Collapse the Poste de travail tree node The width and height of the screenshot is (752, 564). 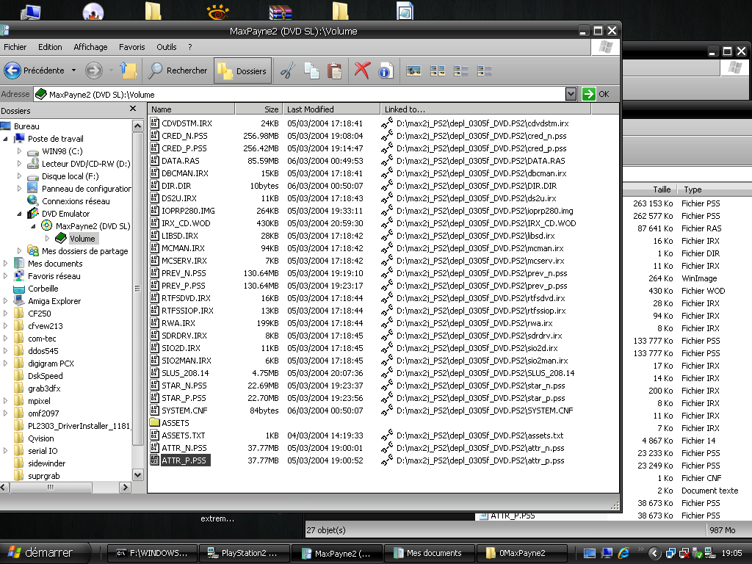pos(5,139)
